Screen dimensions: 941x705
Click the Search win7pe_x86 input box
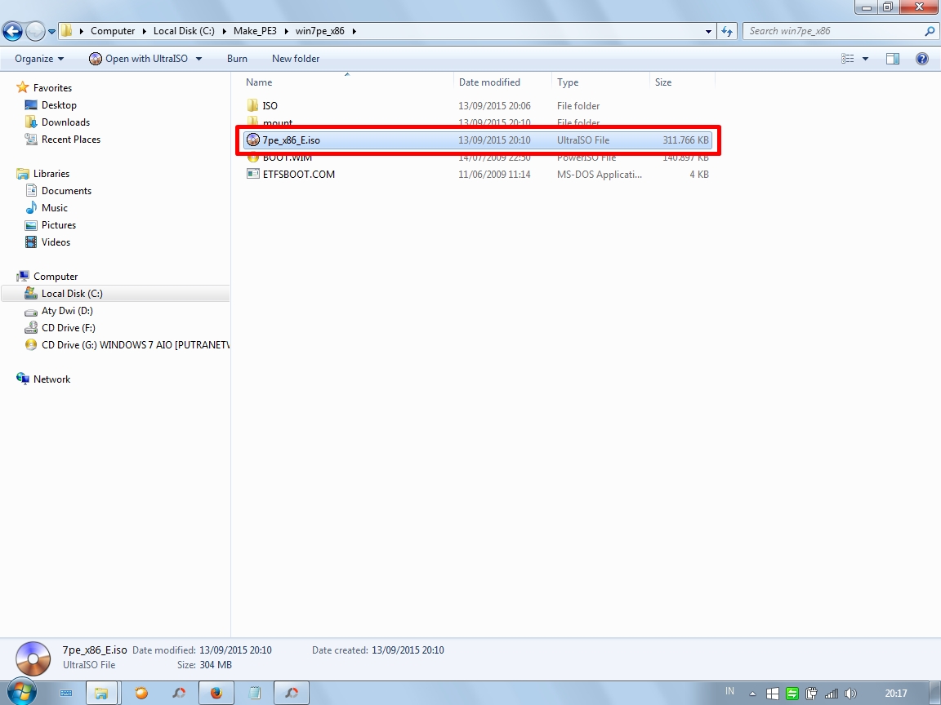(x=833, y=31)
